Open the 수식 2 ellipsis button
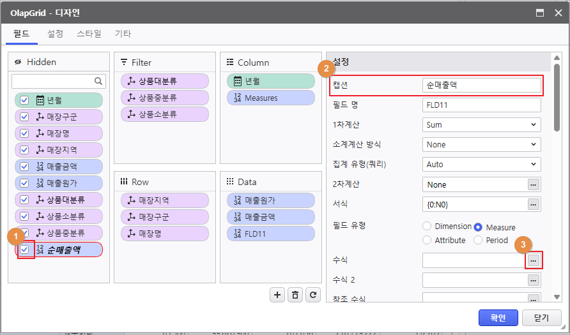Viewport: 570px width, 335px height. coord(534,280)
